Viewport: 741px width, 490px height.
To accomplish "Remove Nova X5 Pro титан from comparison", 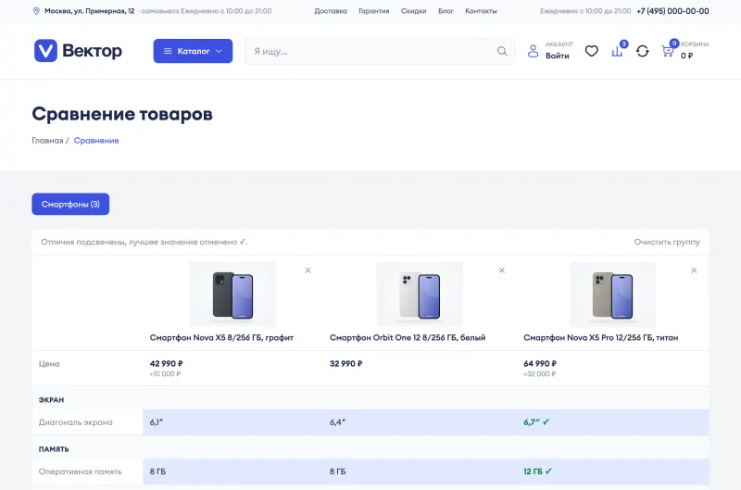I will click(694, 270).
